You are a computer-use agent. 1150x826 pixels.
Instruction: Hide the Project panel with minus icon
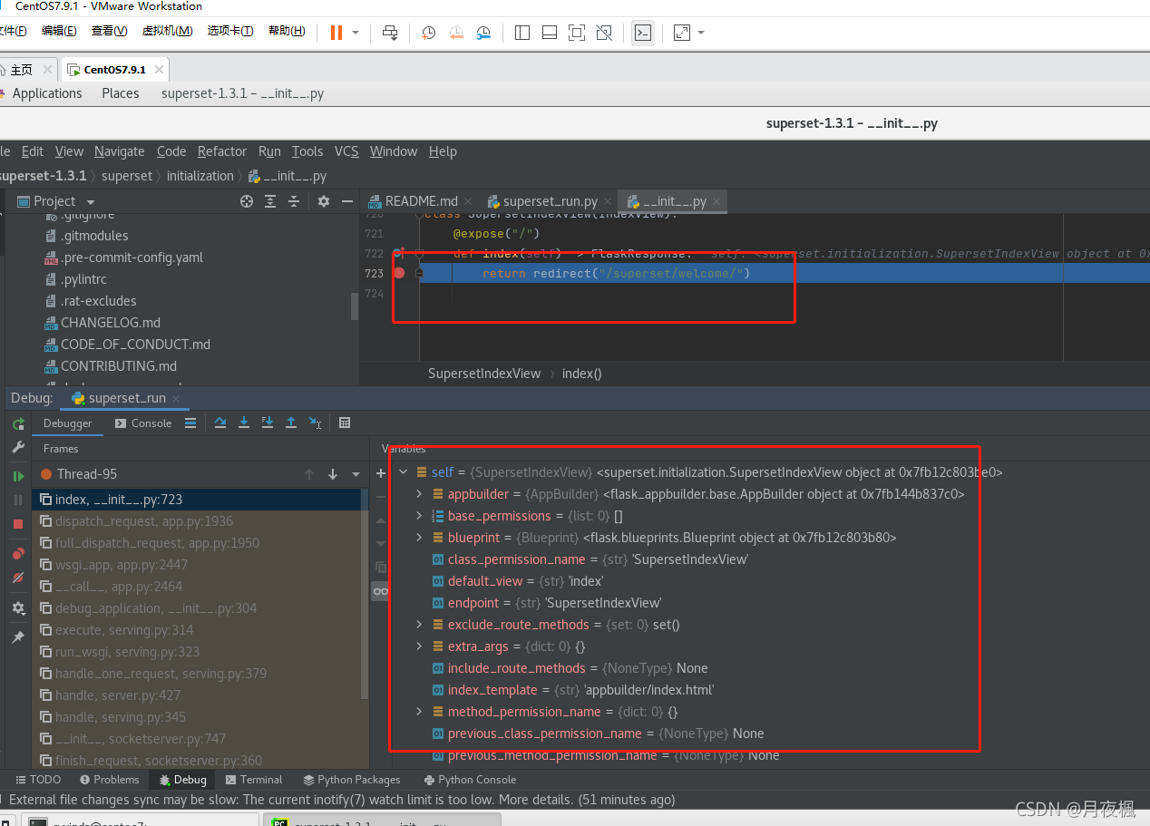(x=346, y=201)
